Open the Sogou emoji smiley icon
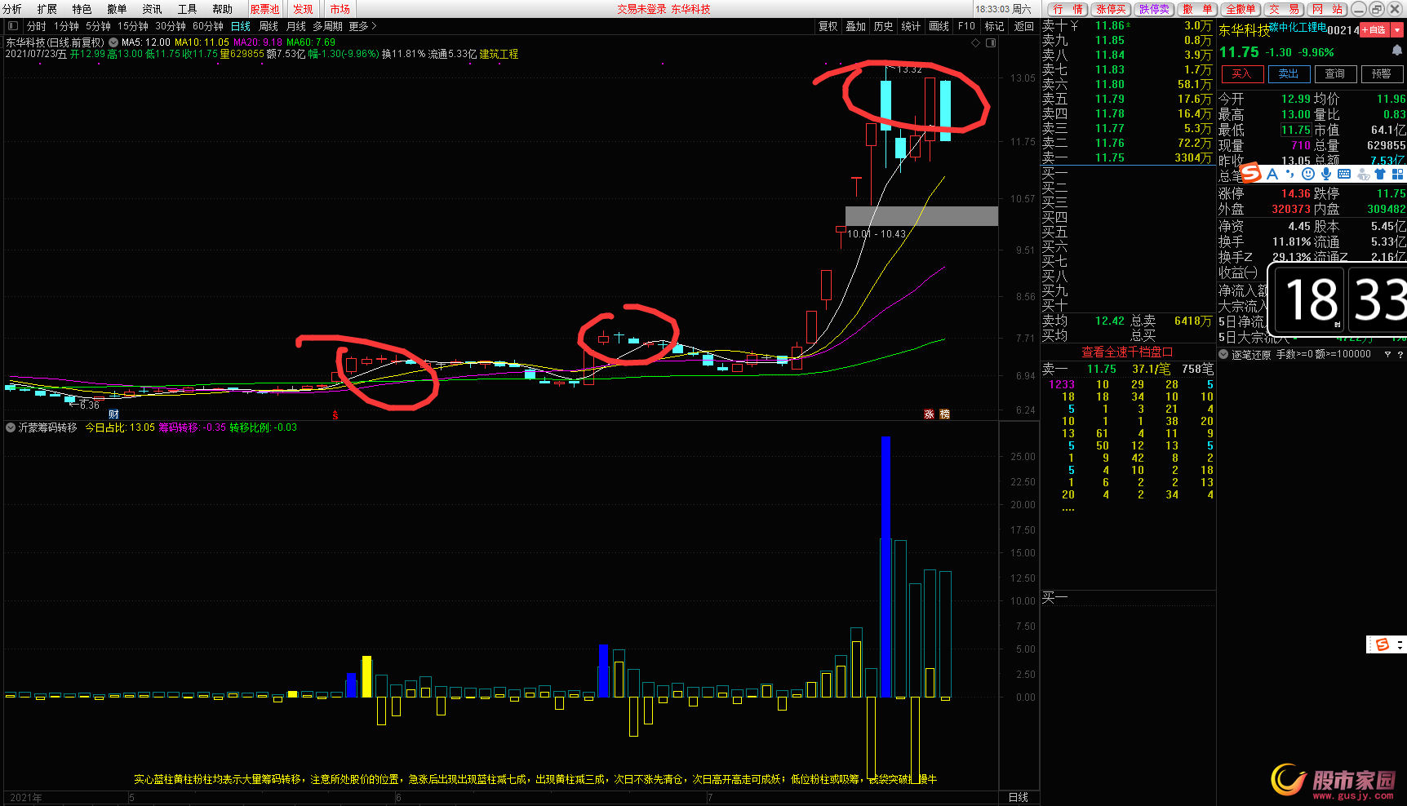The width and height of the screenshot is (1407, 806). pos(1308,174)
